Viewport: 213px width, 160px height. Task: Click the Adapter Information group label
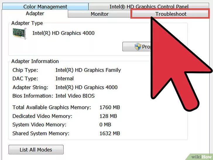(35, 61)
